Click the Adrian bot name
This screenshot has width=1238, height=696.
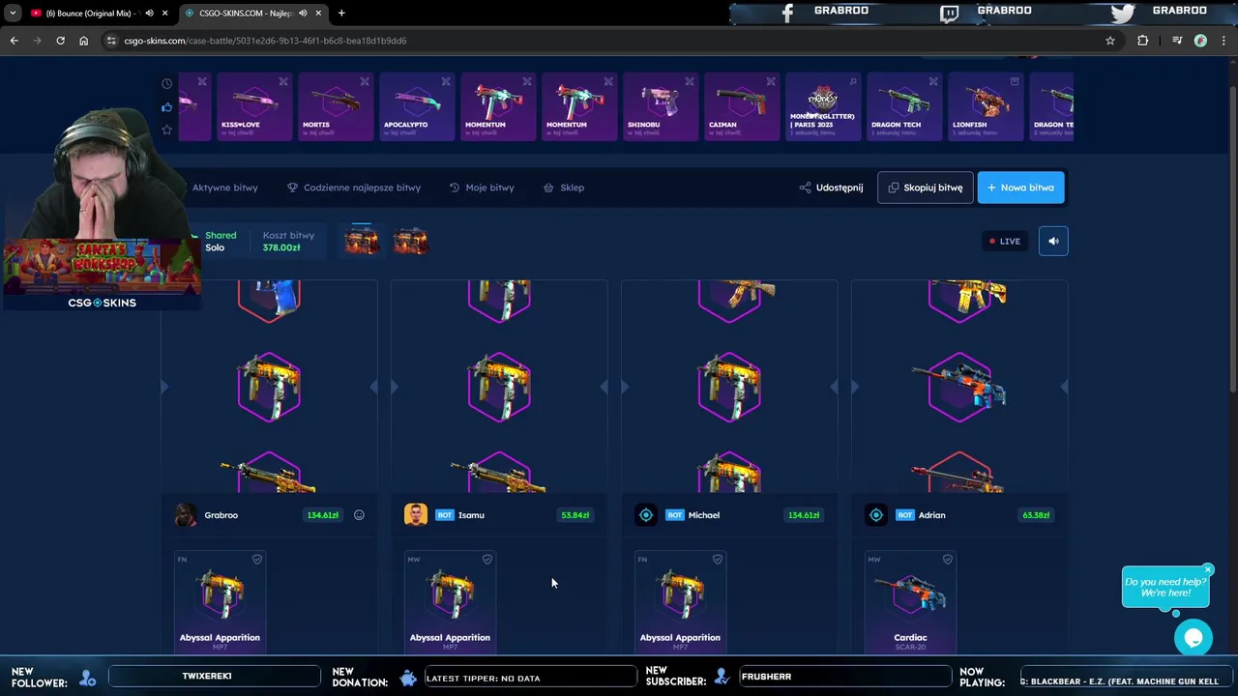click(931, 515)
